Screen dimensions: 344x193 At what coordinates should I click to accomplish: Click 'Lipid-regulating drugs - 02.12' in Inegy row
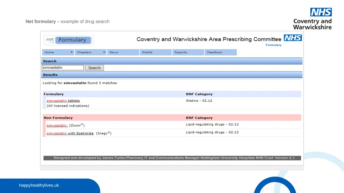212,132
